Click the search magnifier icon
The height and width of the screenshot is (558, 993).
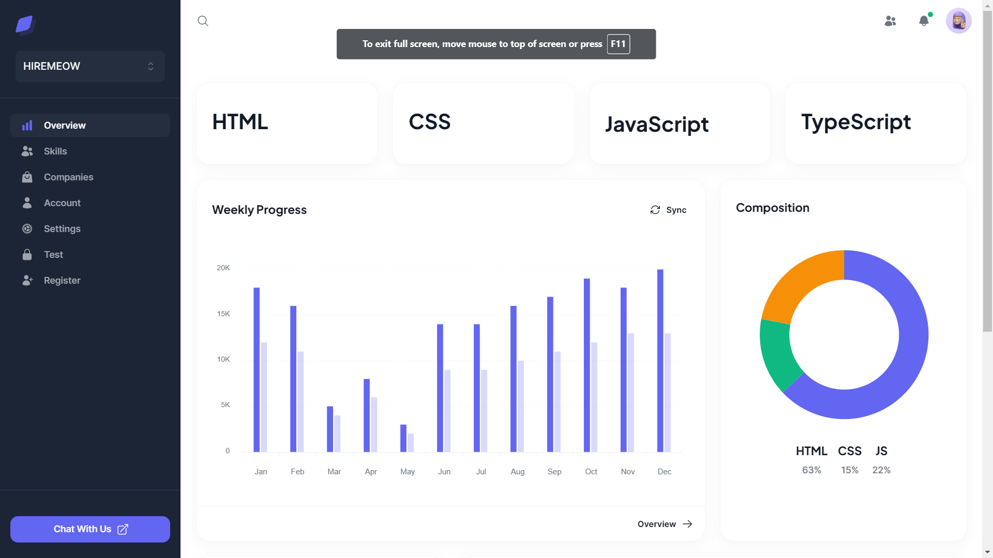pyautogui.click(x=203, y=21)
